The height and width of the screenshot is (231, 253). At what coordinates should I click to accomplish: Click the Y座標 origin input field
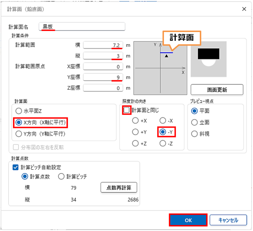click(103, 78)
